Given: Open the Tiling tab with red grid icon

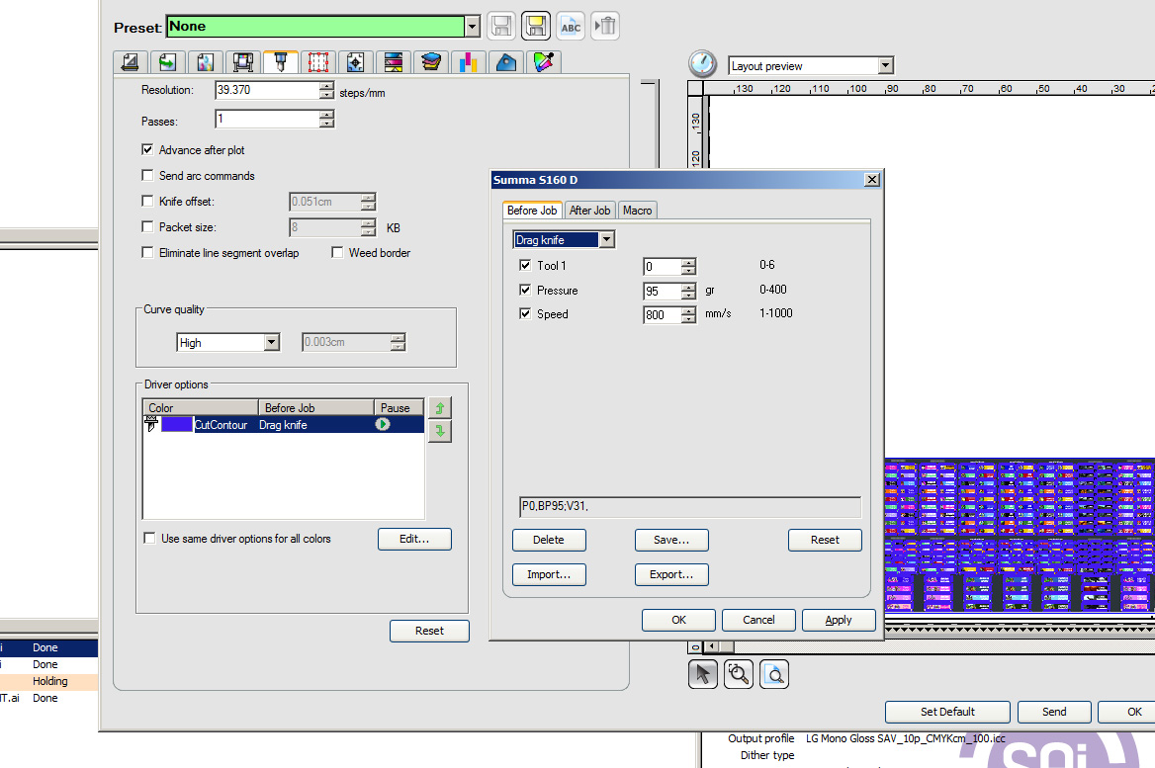Looking at the screenshot, I should pyautogui.click(x=318, y=62).
